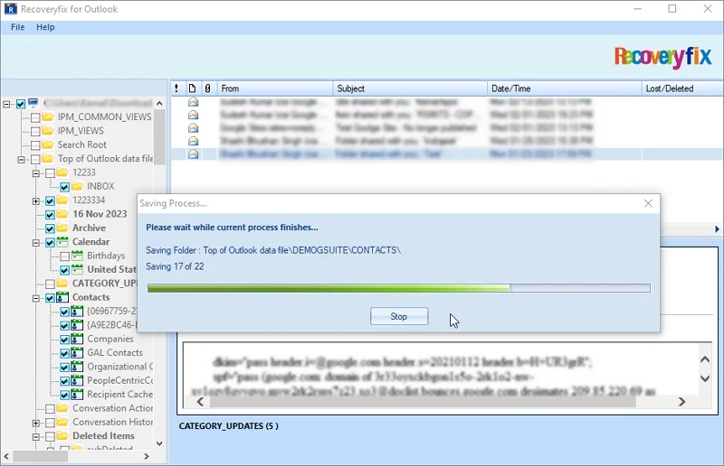Check the IPM_COMMON_VIEWS folder checkbox

point(35,117)
